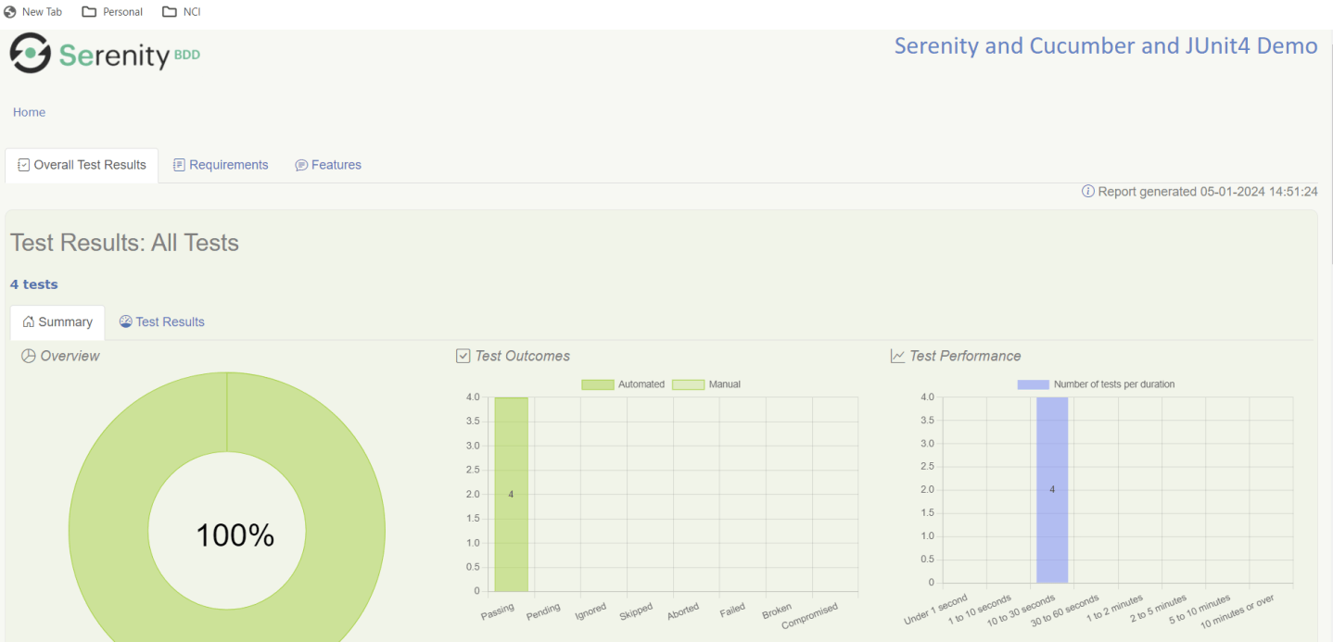Click the '10 minutes or over' axis label

[x=1238, y=611]
